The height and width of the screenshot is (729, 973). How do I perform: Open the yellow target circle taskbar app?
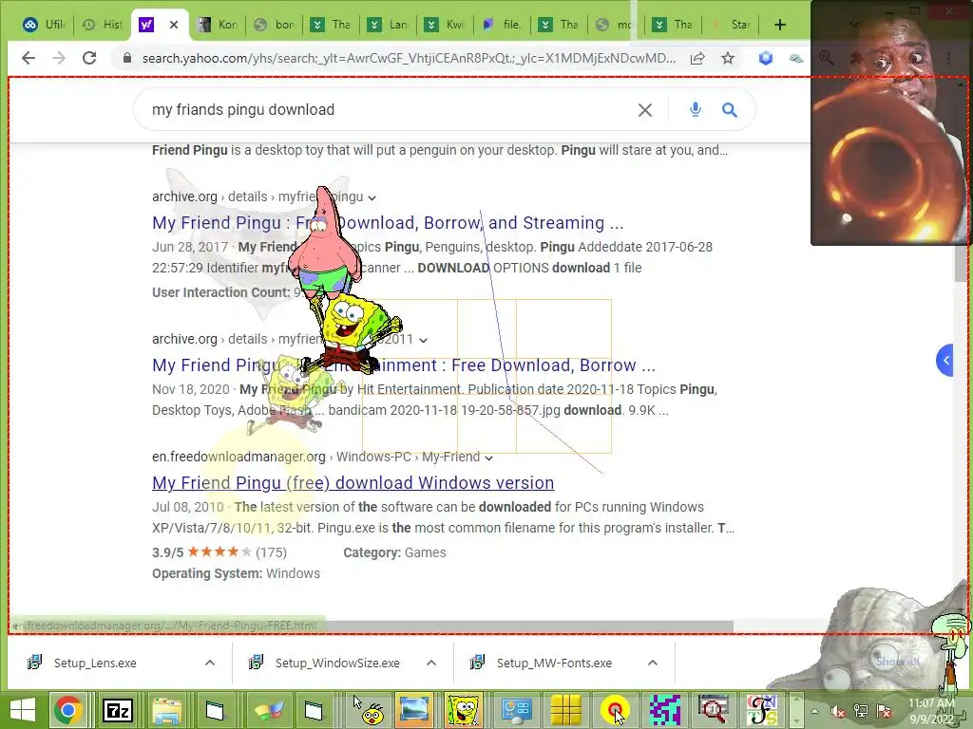[x=615, y=710]
